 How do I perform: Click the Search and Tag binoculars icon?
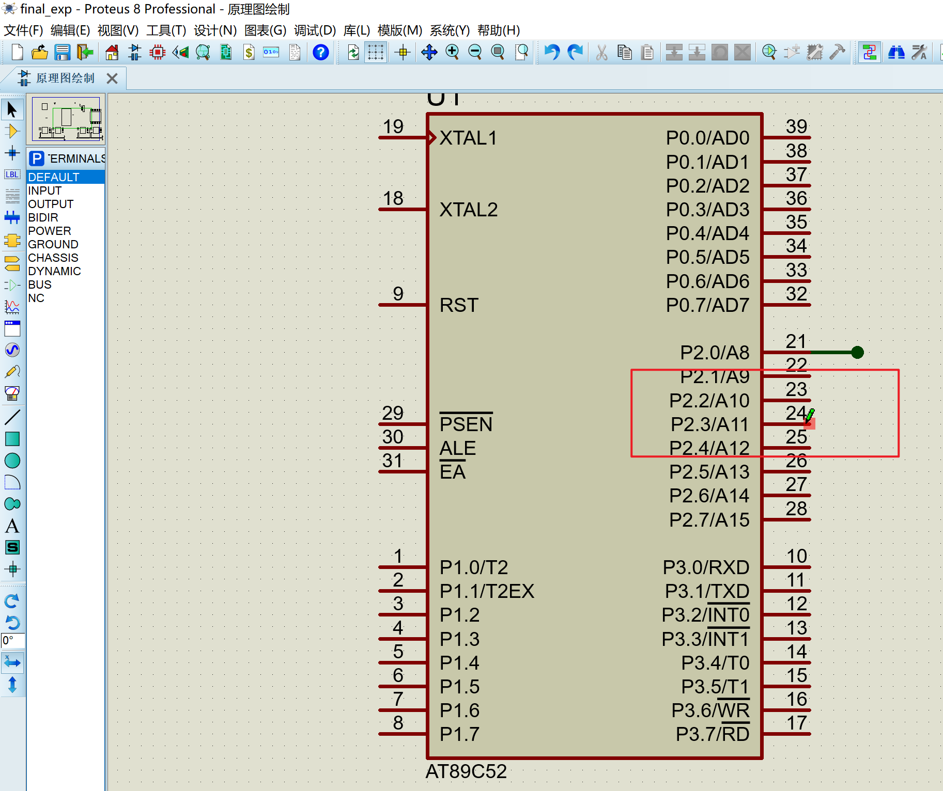[x=896, y=52]
